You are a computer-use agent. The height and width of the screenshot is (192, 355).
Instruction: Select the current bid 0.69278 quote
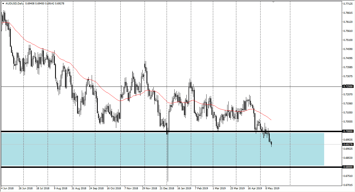(x=60, y=3)
